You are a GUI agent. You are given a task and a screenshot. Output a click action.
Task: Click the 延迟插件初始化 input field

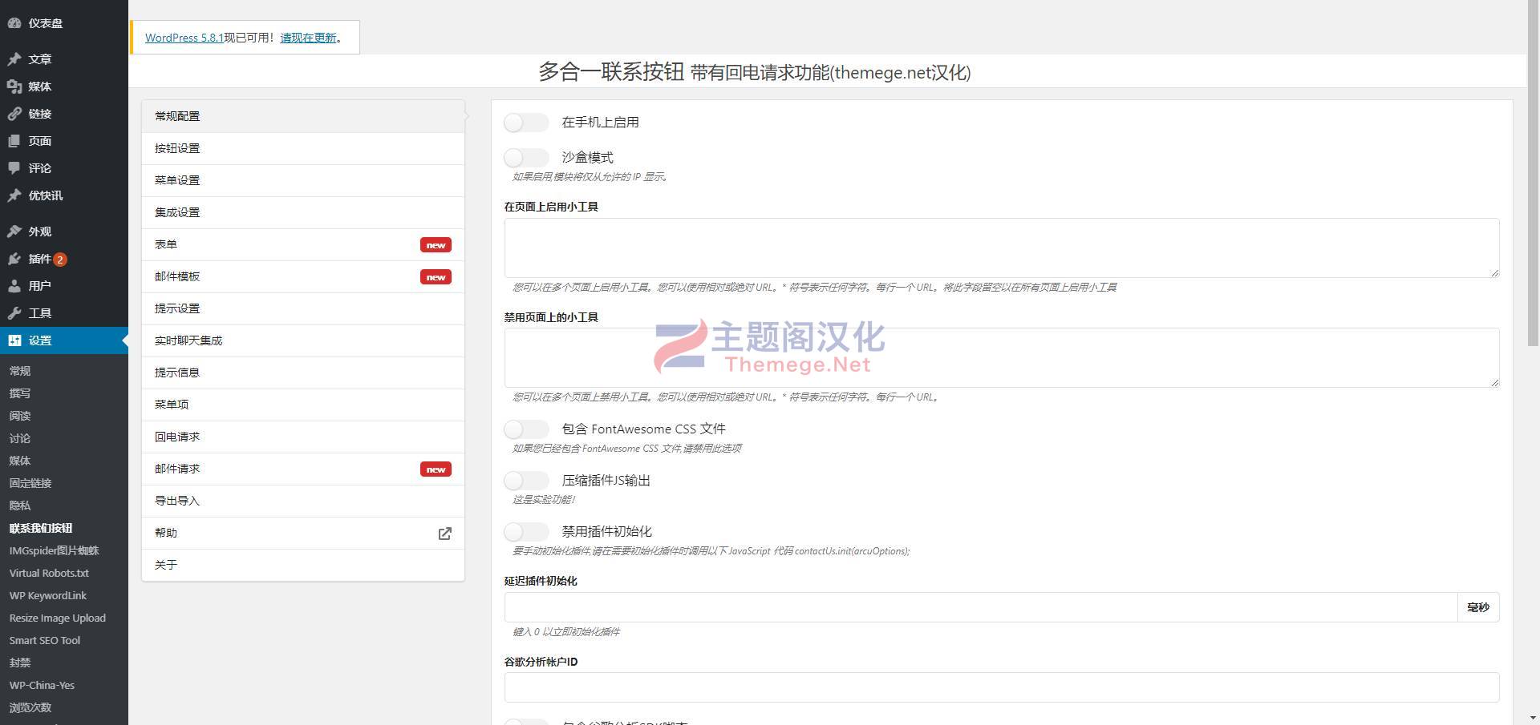click(980, 607)
